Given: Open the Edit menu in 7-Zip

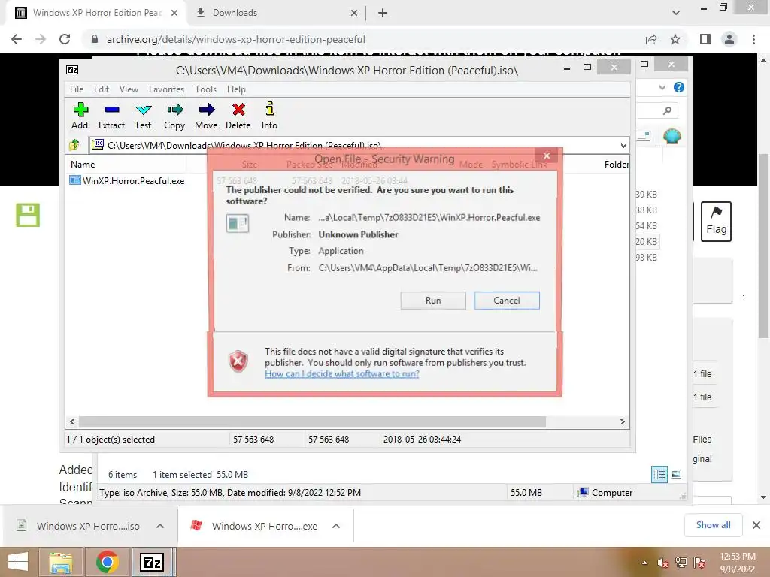Looking at the screenshot, I should click(102, 89).
